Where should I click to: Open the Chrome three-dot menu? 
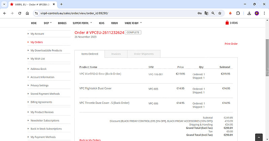(x=264, y=13)
